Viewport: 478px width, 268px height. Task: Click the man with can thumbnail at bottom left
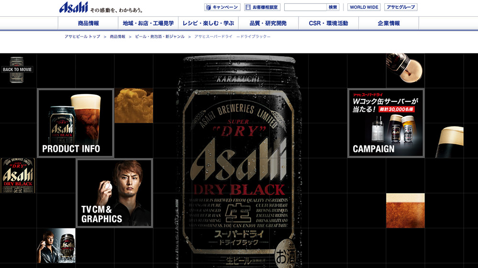(56, 246)
